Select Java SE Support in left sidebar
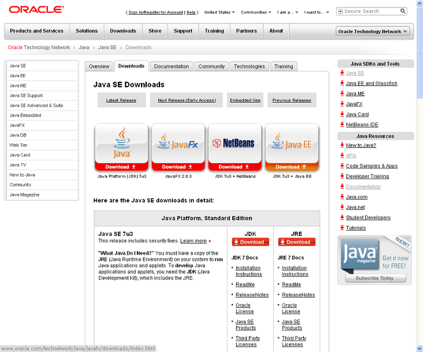This screenshot has height=352, width=423. (42, 96)
